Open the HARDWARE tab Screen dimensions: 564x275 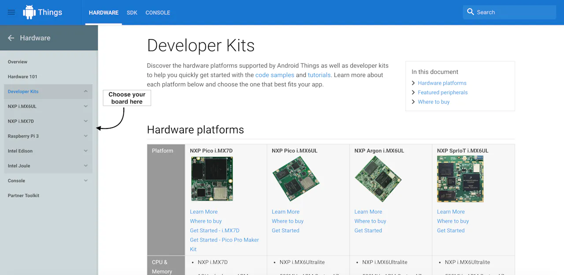[104, 13]
